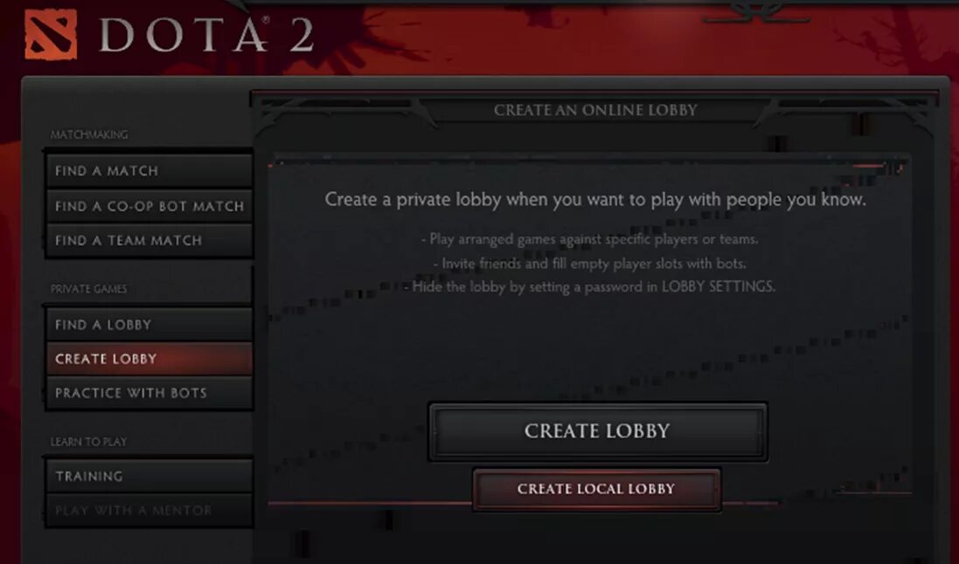This screenshot has width=959, height=564.
Task: Open the Find a Match menu item
Action: (149, 171)
